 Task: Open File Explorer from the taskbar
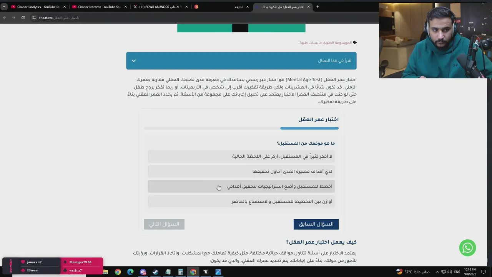(x=105, y=272)
